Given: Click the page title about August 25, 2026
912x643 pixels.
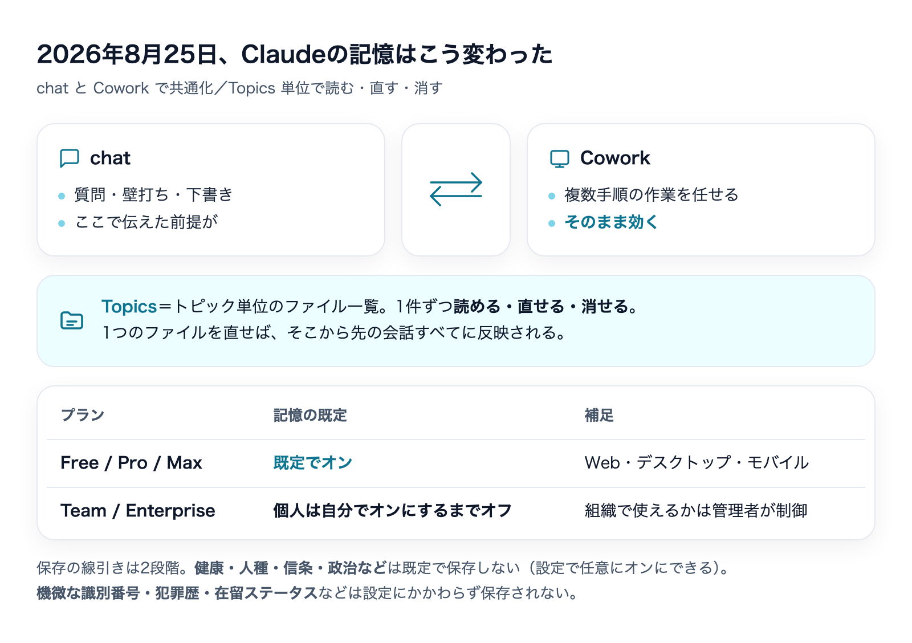Looking at the screenshot, I should pos(295,54).
